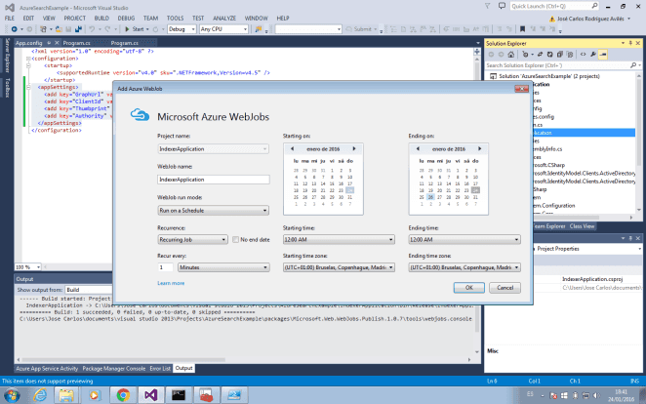Open the Any CPU platform dropdown

click(x=223, y=29)
